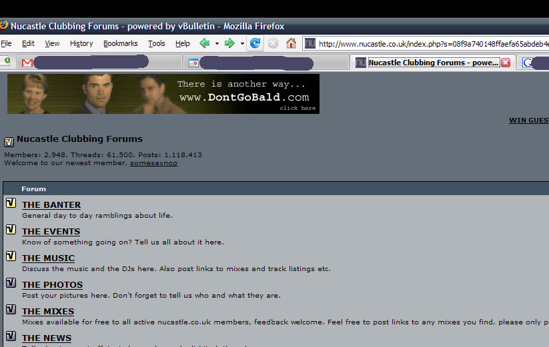Click the green Back arrow button

click(x=204, y=43)
